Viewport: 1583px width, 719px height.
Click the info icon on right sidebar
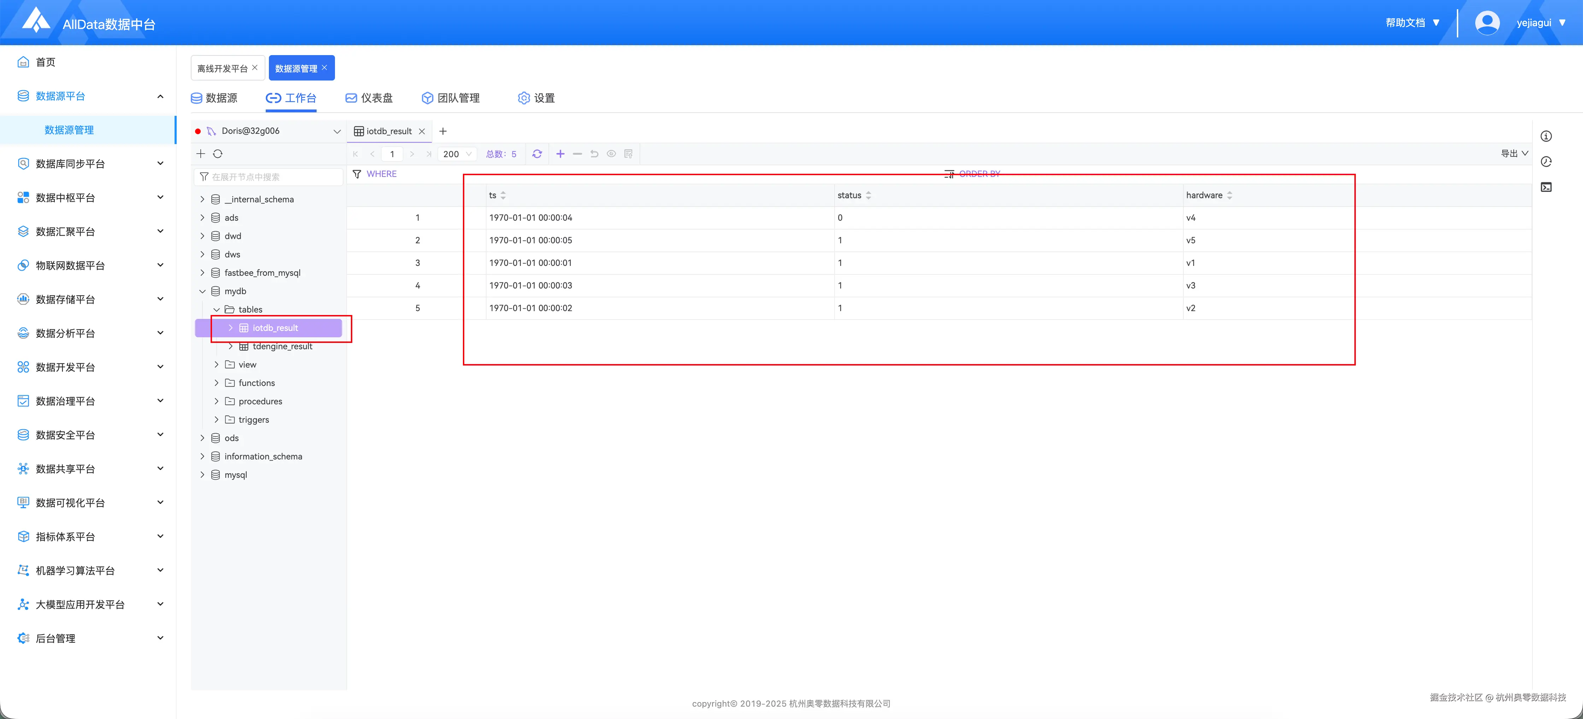[1546, 136]
